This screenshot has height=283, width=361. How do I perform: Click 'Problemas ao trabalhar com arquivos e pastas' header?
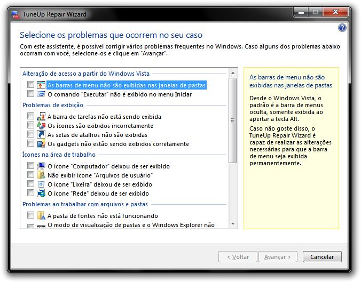coord(85,204)
